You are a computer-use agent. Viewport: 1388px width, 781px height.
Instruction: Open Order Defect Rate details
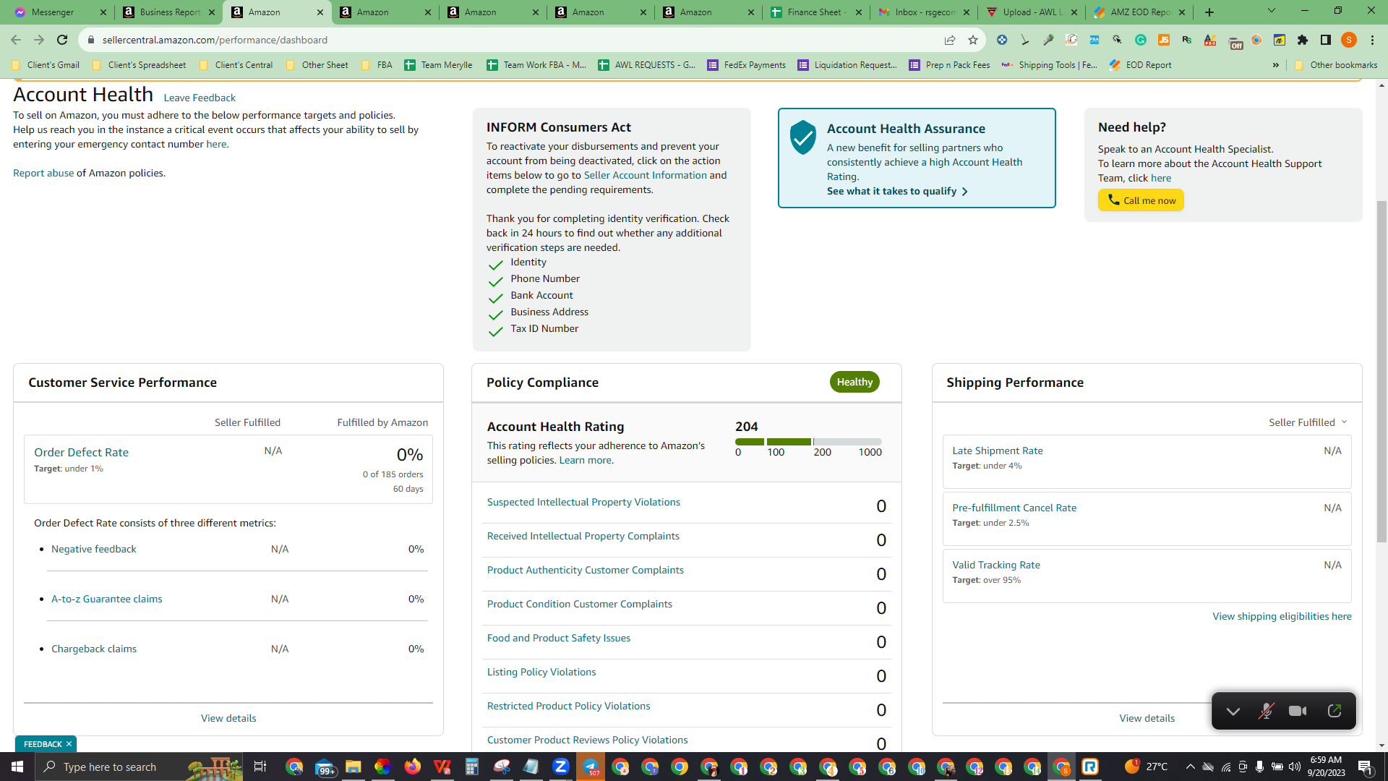coord(81,452)
